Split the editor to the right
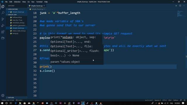The width and height of the screenshot is (187, 105). tap(180, 6)
